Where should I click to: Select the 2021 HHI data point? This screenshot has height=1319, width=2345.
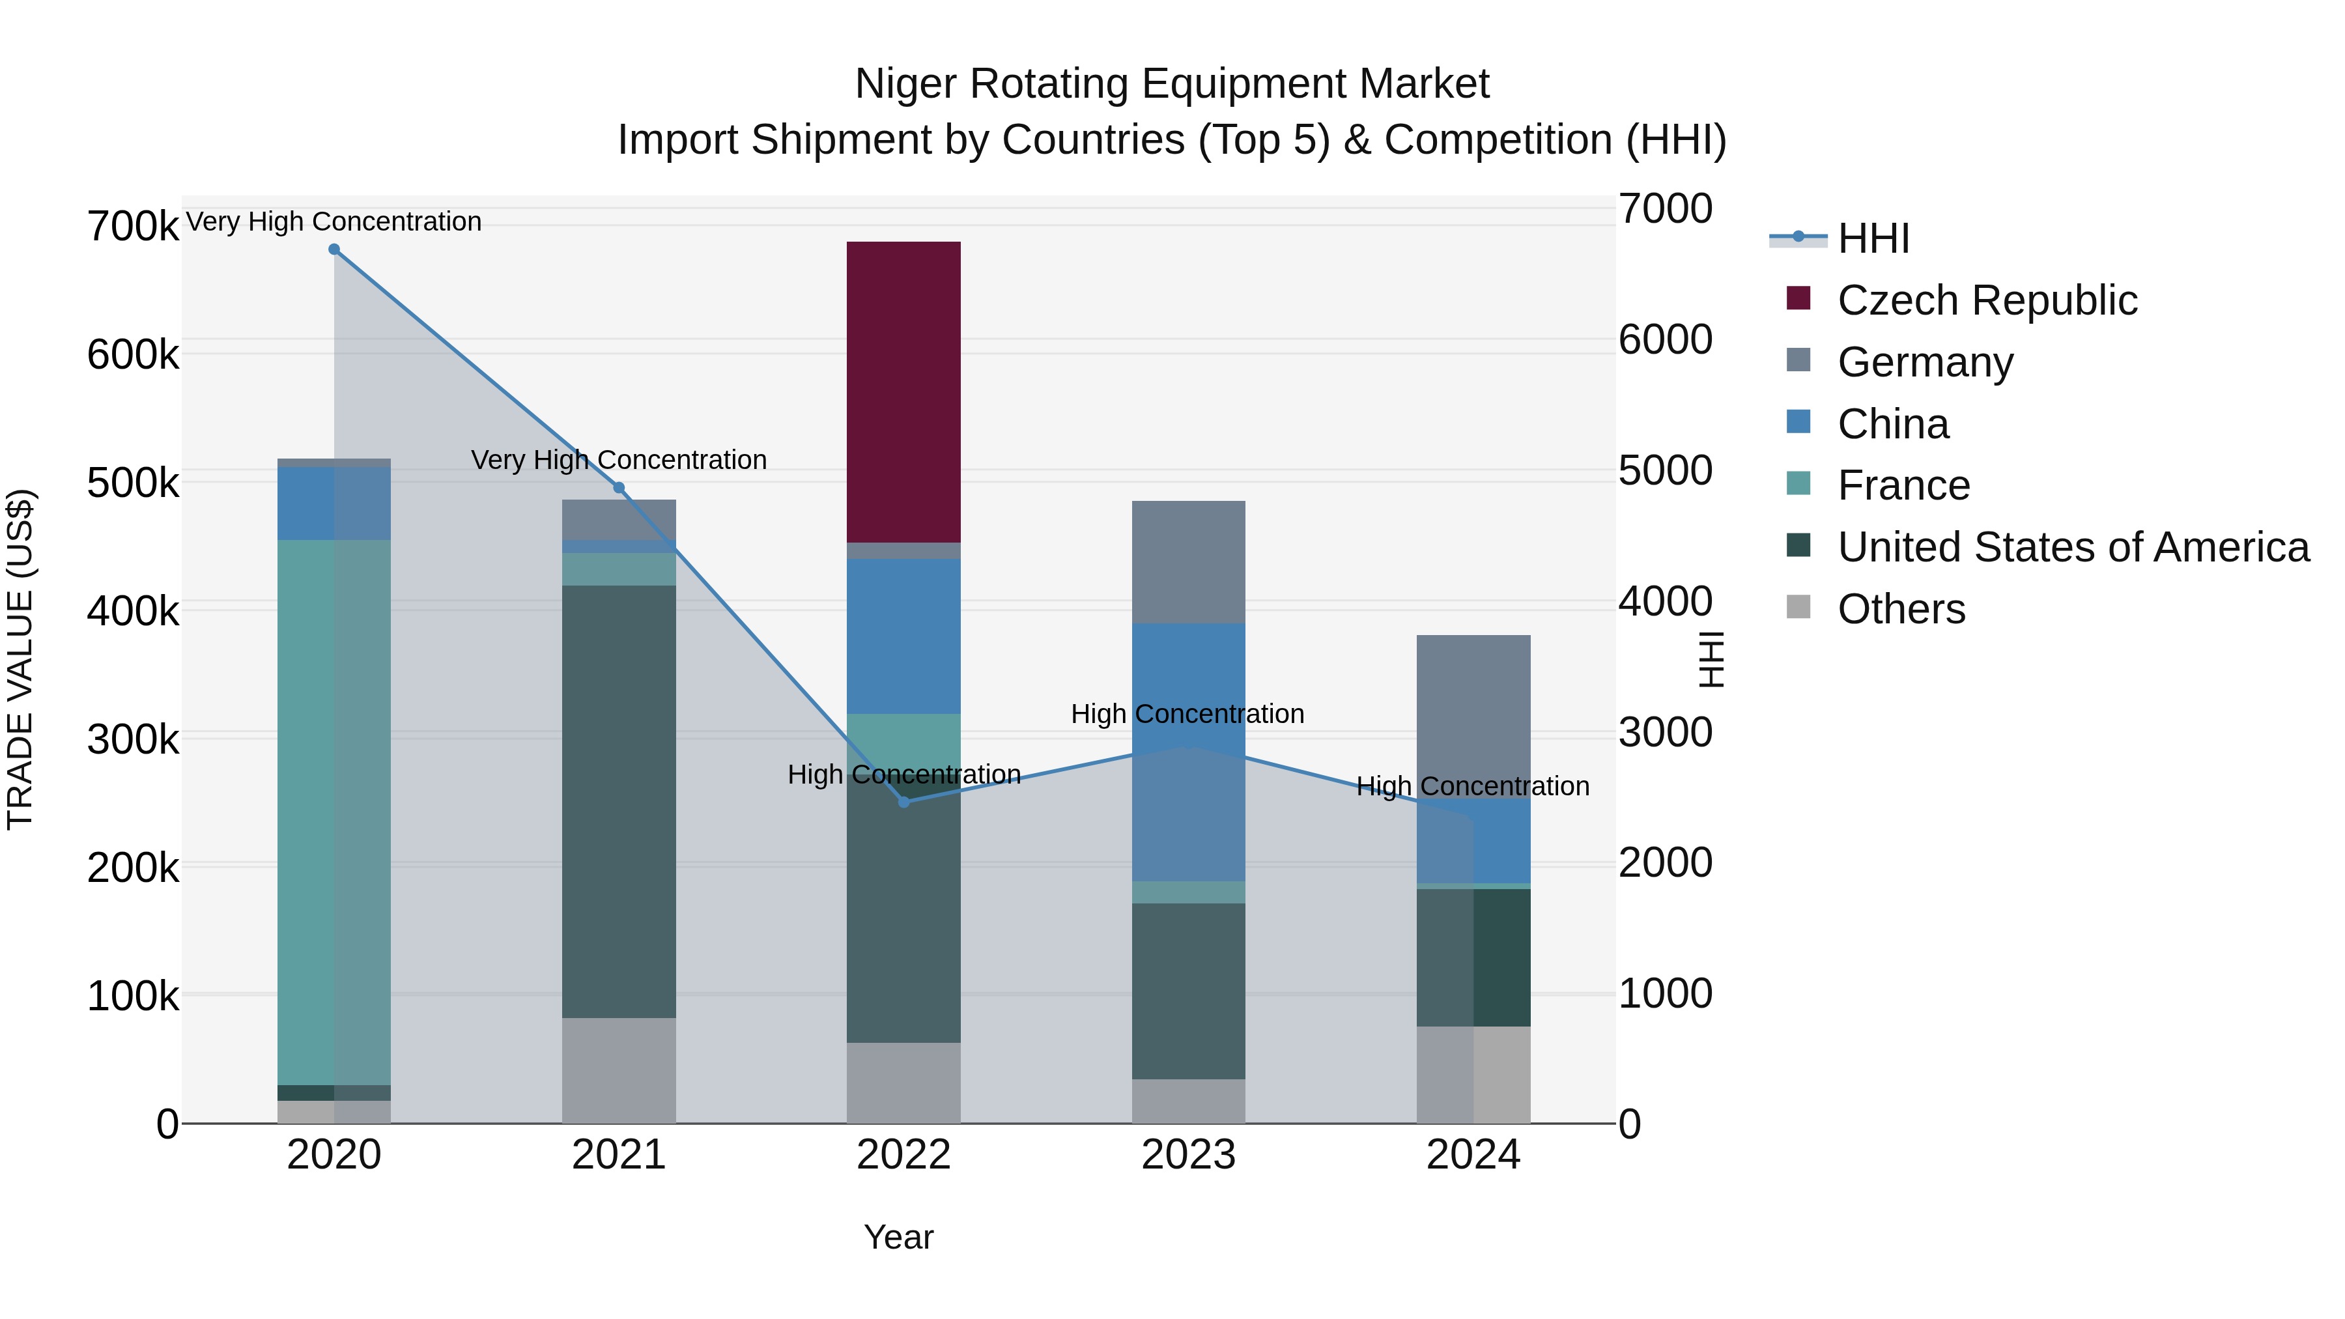click(619, 488)
